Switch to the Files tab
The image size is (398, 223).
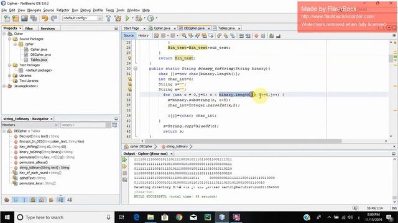pyautogui.click(x=29, y=28)
